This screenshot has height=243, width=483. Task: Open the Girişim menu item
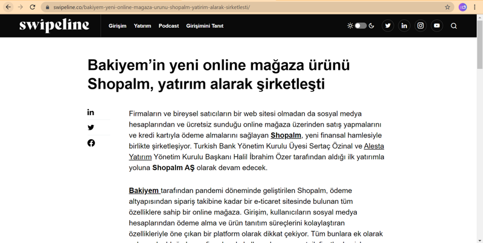[x=117, y=26]
